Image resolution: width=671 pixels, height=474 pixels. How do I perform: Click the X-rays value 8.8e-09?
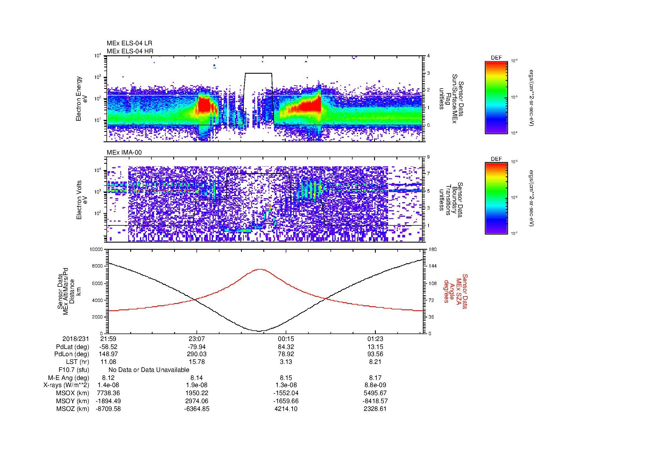(x=375, y=385)
